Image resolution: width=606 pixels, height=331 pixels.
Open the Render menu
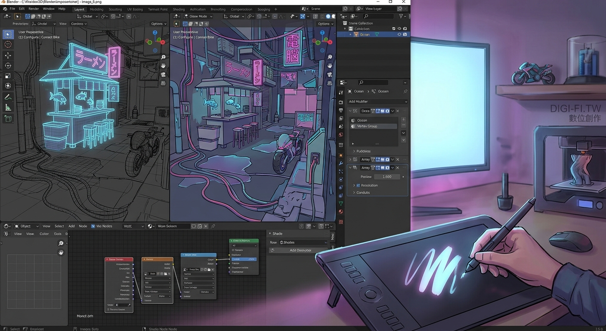34,9
